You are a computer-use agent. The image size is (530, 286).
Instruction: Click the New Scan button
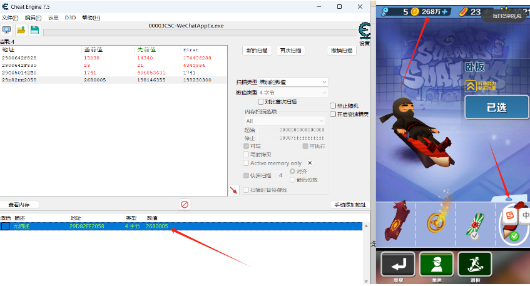point(257,50)
